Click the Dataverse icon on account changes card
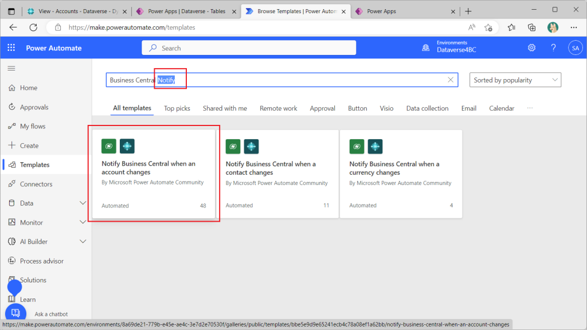Viewport: 587px width, 330px height. pos(108,146)
